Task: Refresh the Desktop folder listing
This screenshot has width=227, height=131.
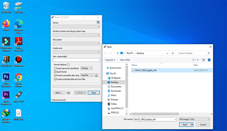Action: coord(173,53)
